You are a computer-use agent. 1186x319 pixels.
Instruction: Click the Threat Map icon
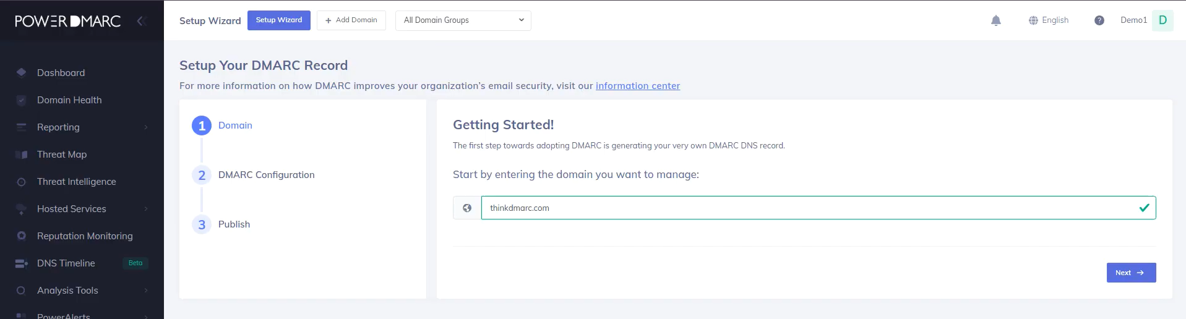click(22, 155)
